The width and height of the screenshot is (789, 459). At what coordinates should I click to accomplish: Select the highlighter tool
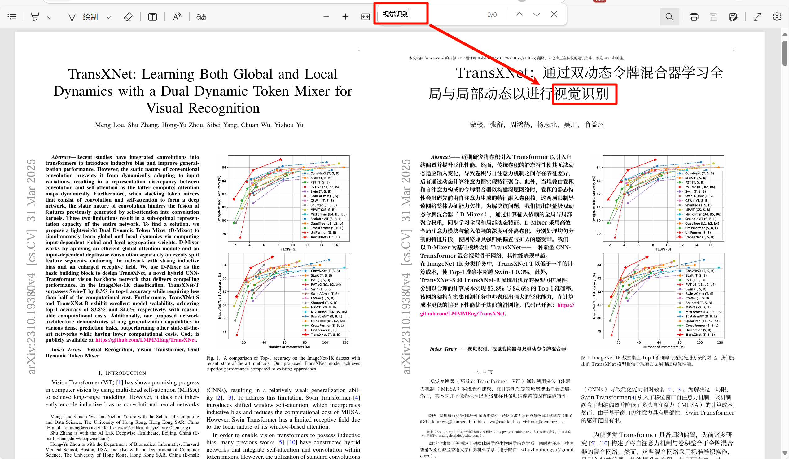[x=35, y=17]
